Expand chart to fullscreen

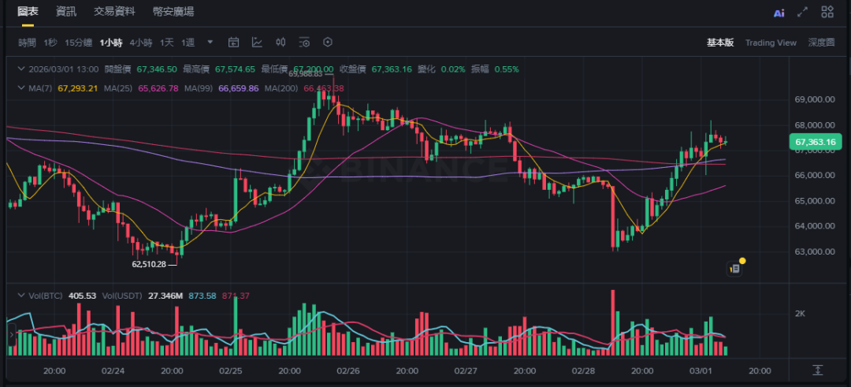pyautogui.click(x=803, y=12)
